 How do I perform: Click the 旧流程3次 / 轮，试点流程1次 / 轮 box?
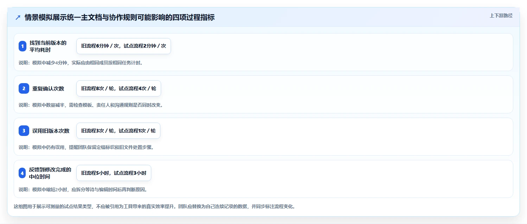[118, 131]
